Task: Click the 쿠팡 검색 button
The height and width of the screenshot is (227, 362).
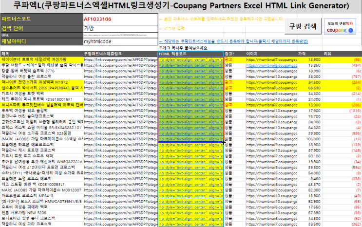Action: coord(303,26)
